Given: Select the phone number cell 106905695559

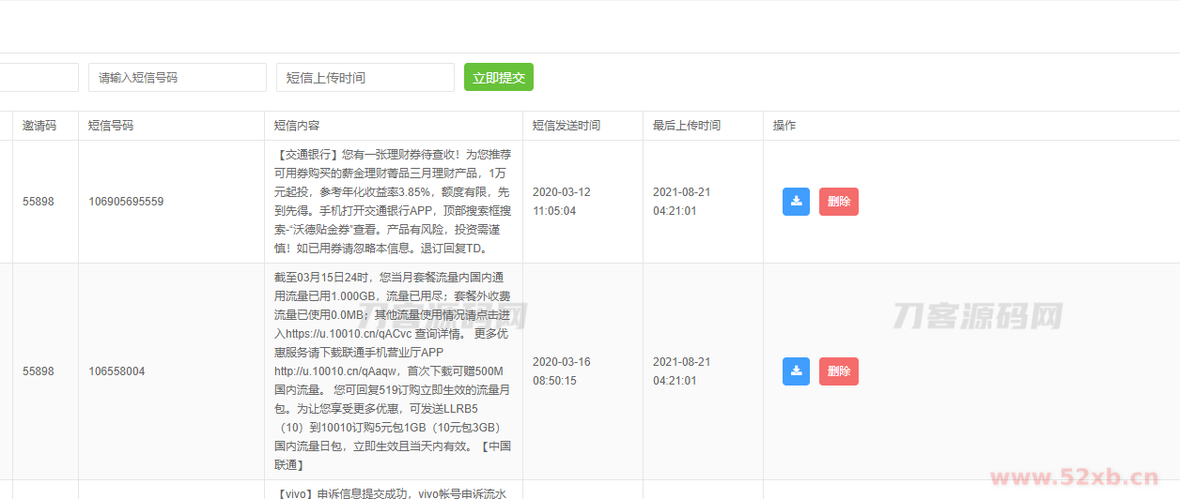Looking at the screenshot, I should [126, 202].
